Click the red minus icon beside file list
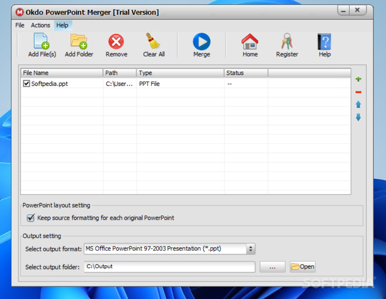The width and height of the screenshot is (386, 299). pyautogui.click(x=358, y=92)
